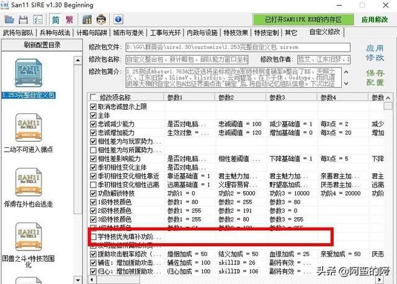Check the 学特技优先填补功阶 checkbox
Viewport: 397px width, 284px height.
tap(94, 236)
